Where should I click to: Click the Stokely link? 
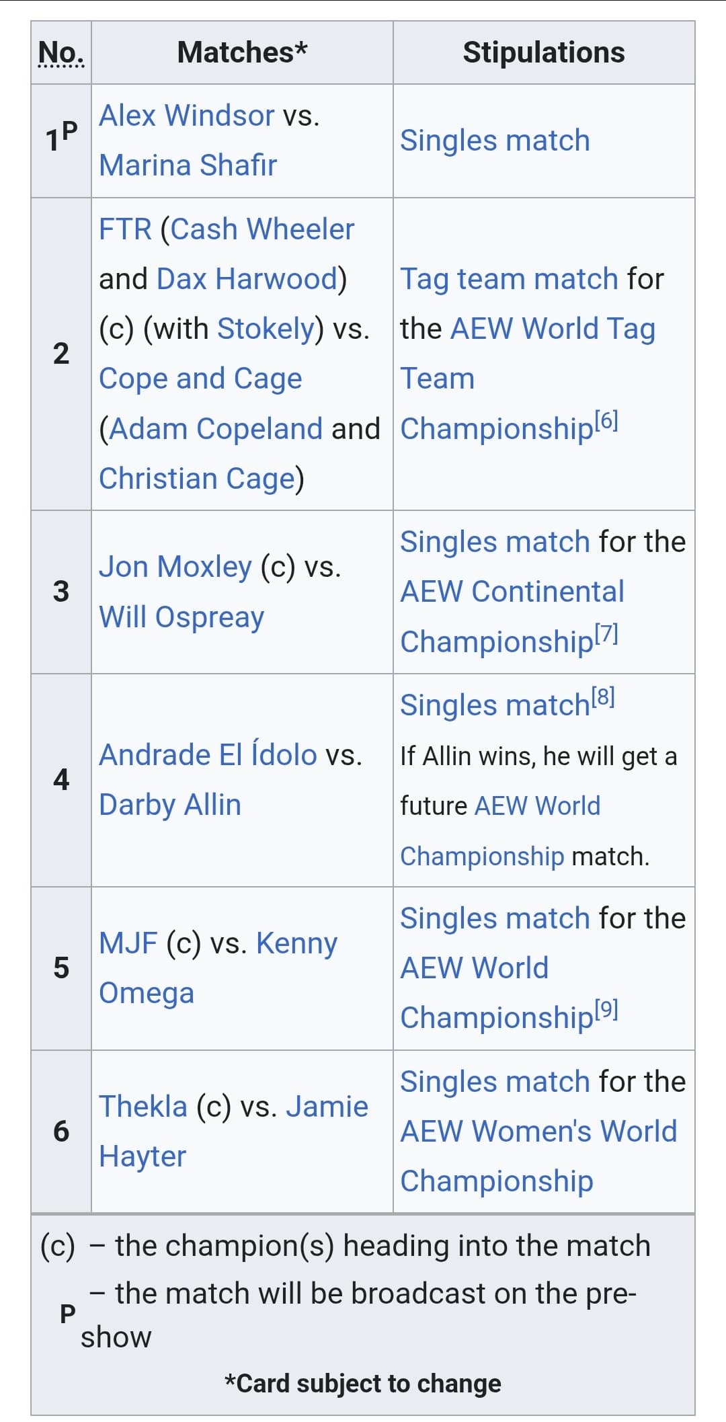[x=266, y=329]
